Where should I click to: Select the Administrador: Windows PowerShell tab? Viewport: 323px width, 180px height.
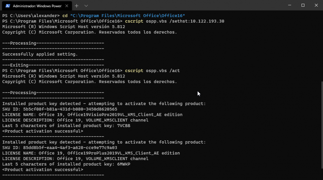(37, 6)
